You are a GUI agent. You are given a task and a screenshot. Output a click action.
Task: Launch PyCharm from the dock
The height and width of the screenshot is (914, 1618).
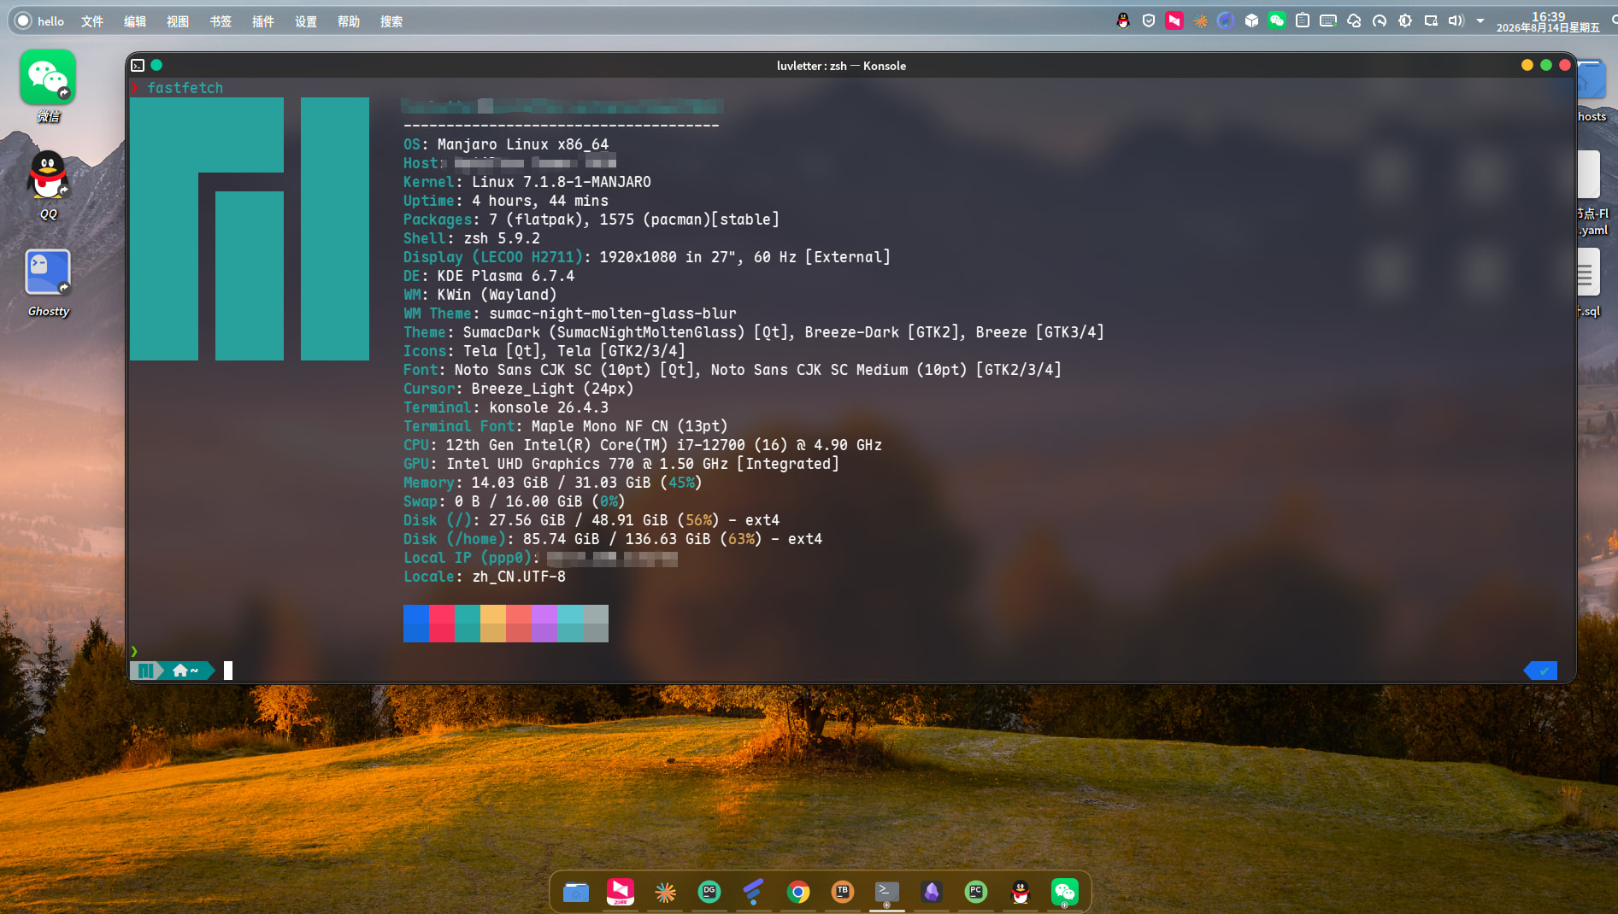pyautogui.click(x=976, y=892)
